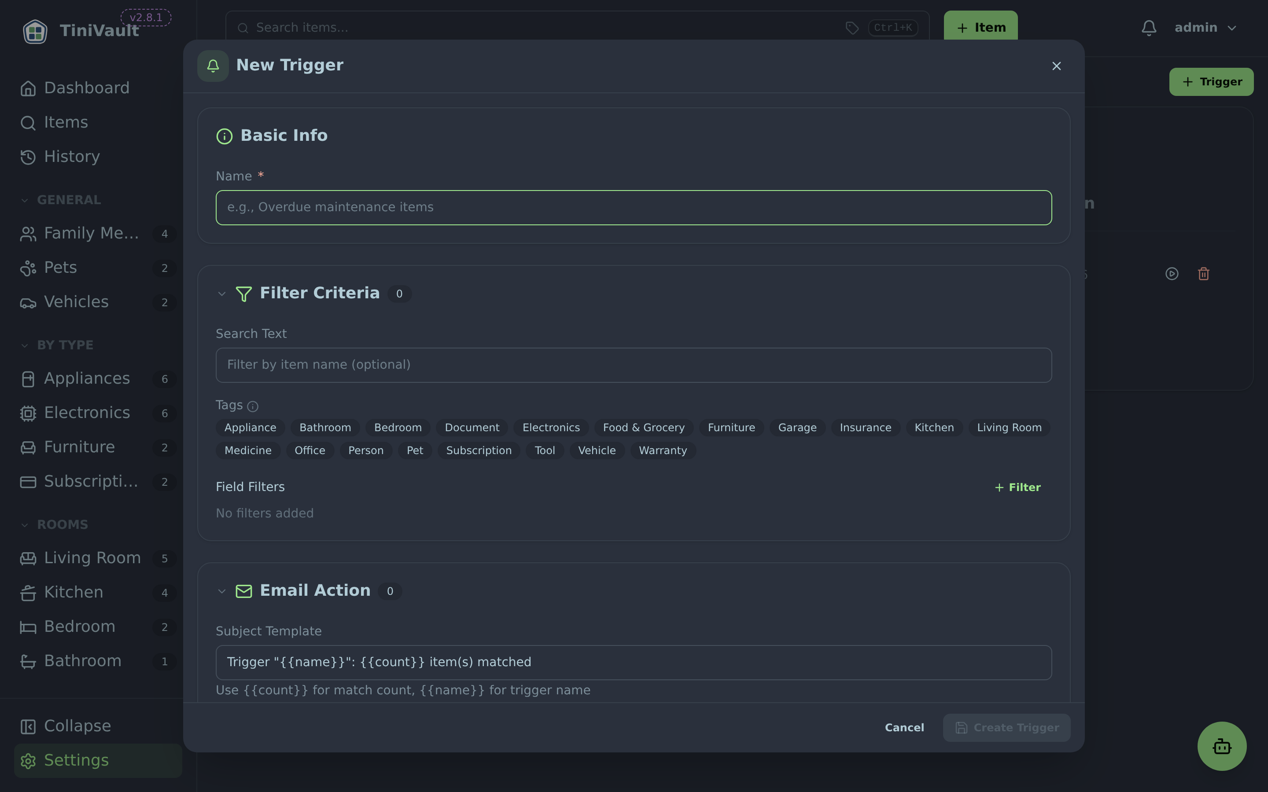Image resolution: width=1268 pixels, height=792 pixels.
Task: Open the Living Room section
Action: click(x=98, y=558)
